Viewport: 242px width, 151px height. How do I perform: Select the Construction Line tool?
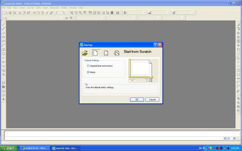pos(3,29)
